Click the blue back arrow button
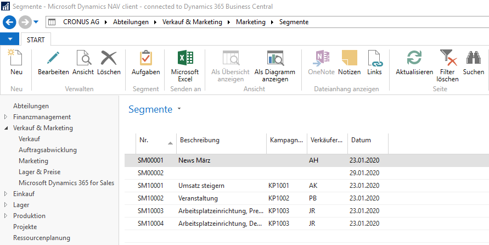 pos(9,22)
